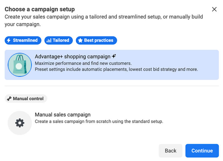Close the campaign setup dialog
The height and width of the screenshot is (161, 223).
[214, 9]
